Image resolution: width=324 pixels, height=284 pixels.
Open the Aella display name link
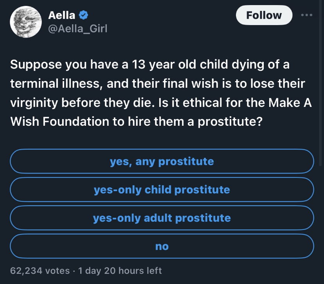(61, 15)
